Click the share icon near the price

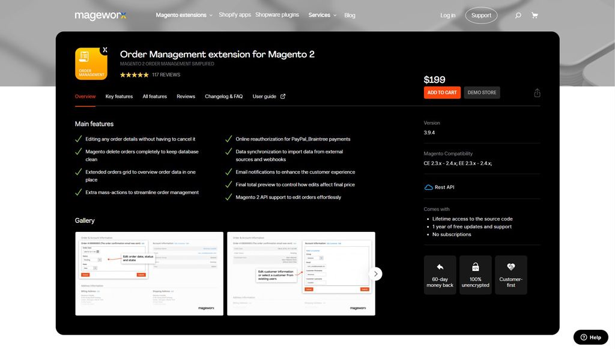(537, 93)
